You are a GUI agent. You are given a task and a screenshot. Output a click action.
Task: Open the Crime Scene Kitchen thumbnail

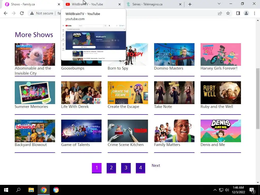pyautogui.click(x=128, y=131)
